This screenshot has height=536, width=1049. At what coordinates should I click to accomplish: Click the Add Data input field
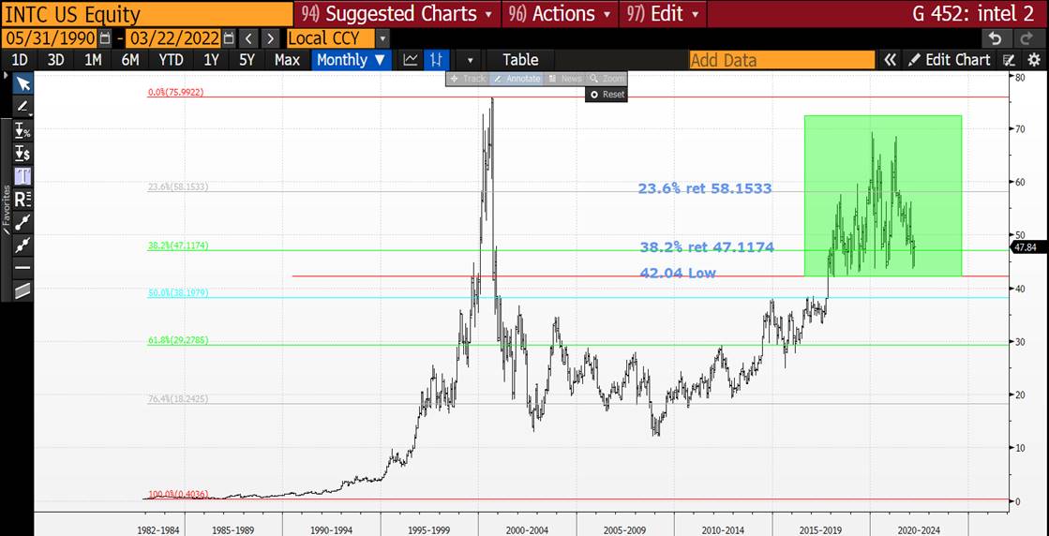[782, 60]
